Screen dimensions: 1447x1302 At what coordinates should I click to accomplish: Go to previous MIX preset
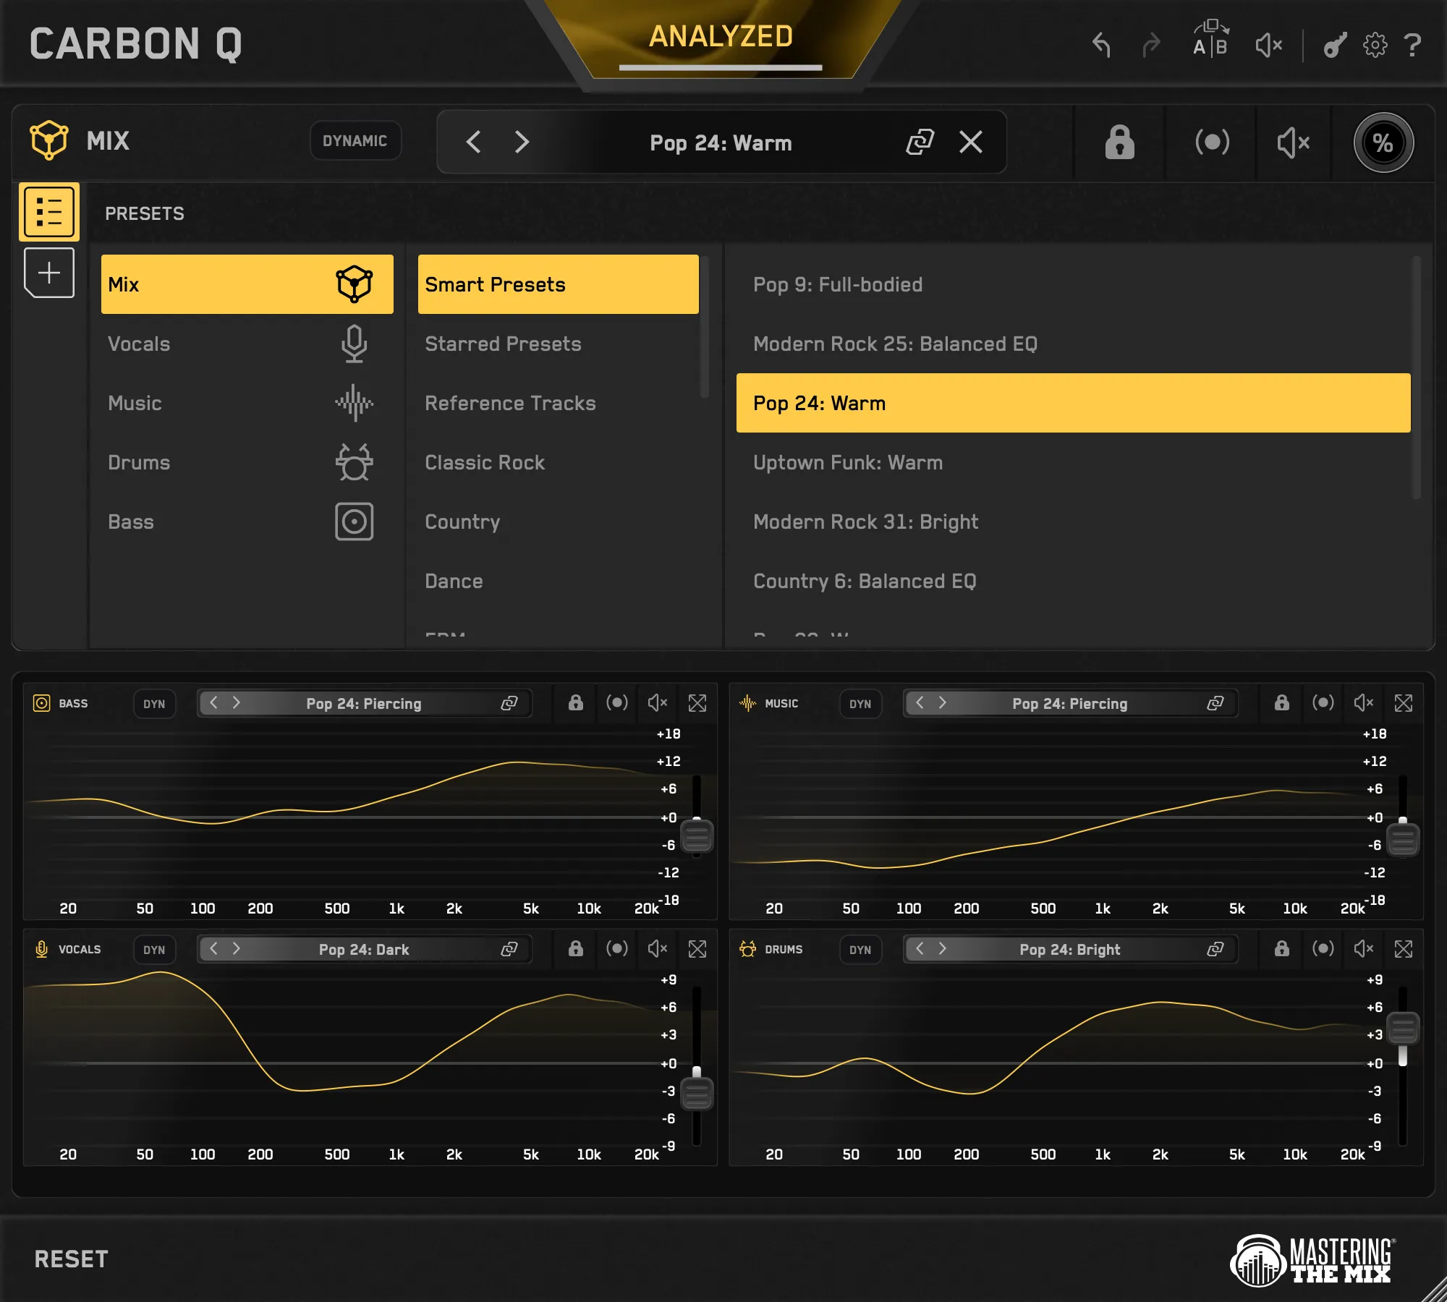[474, 142]
